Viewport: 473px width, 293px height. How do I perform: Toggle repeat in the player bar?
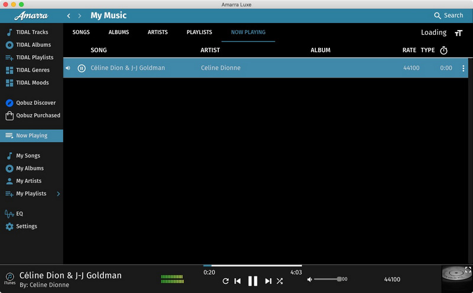[x=225, y=281]
